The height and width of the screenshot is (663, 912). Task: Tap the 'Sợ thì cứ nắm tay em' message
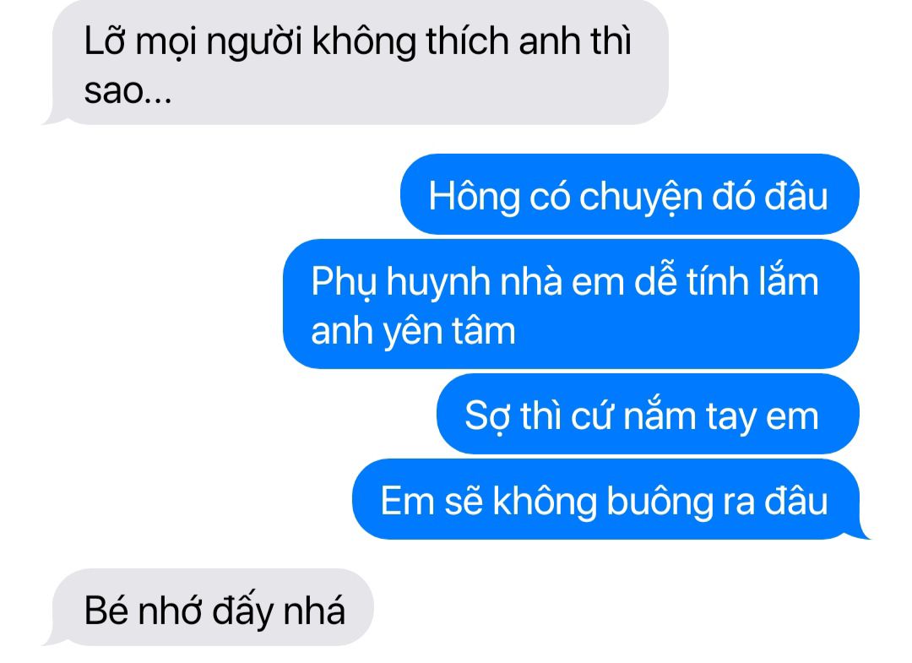click(648, 414)
